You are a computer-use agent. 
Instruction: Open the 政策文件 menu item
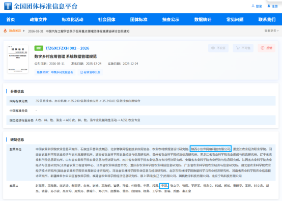click(x=38, y=19)
